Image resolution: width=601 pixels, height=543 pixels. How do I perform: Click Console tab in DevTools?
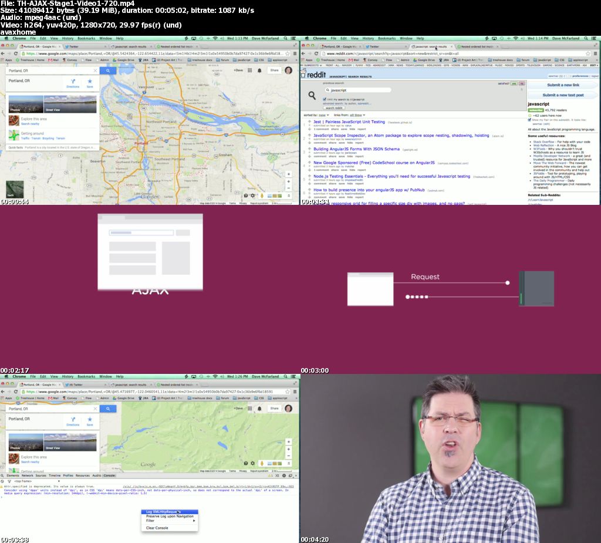coord(109,475)
